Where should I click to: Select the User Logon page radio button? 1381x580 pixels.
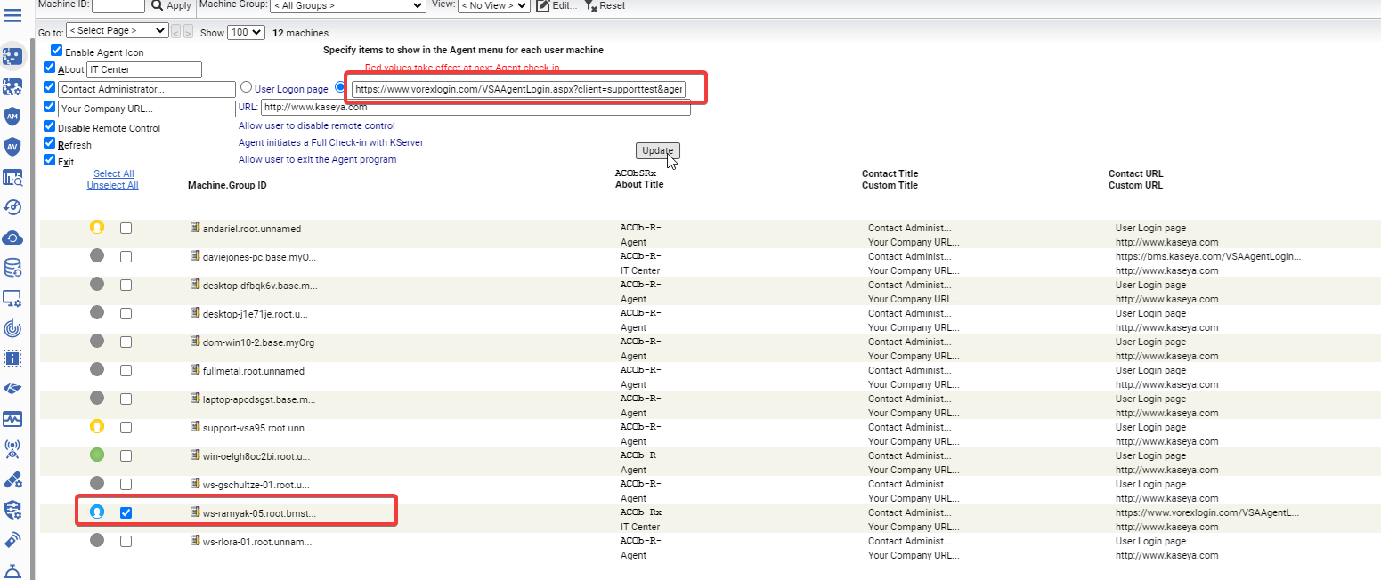(247, 88)
